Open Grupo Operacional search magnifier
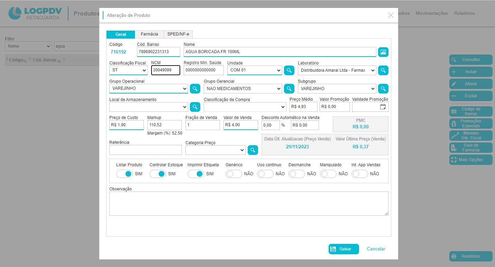 (195, 89)
